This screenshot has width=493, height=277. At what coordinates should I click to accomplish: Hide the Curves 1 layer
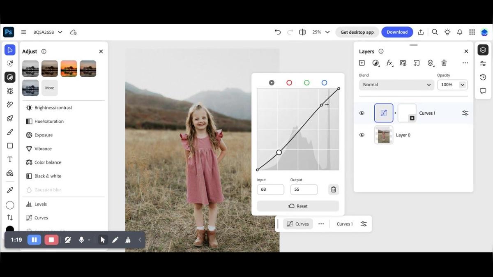coord(362,113)
